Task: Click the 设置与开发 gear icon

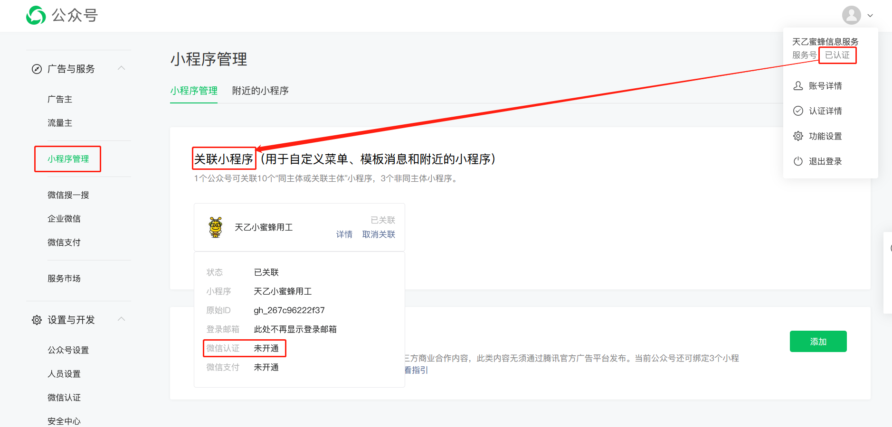Action: [37, 320]
